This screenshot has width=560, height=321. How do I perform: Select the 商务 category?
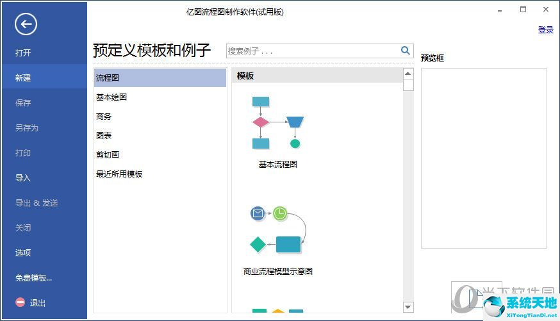tap(104, 117)
